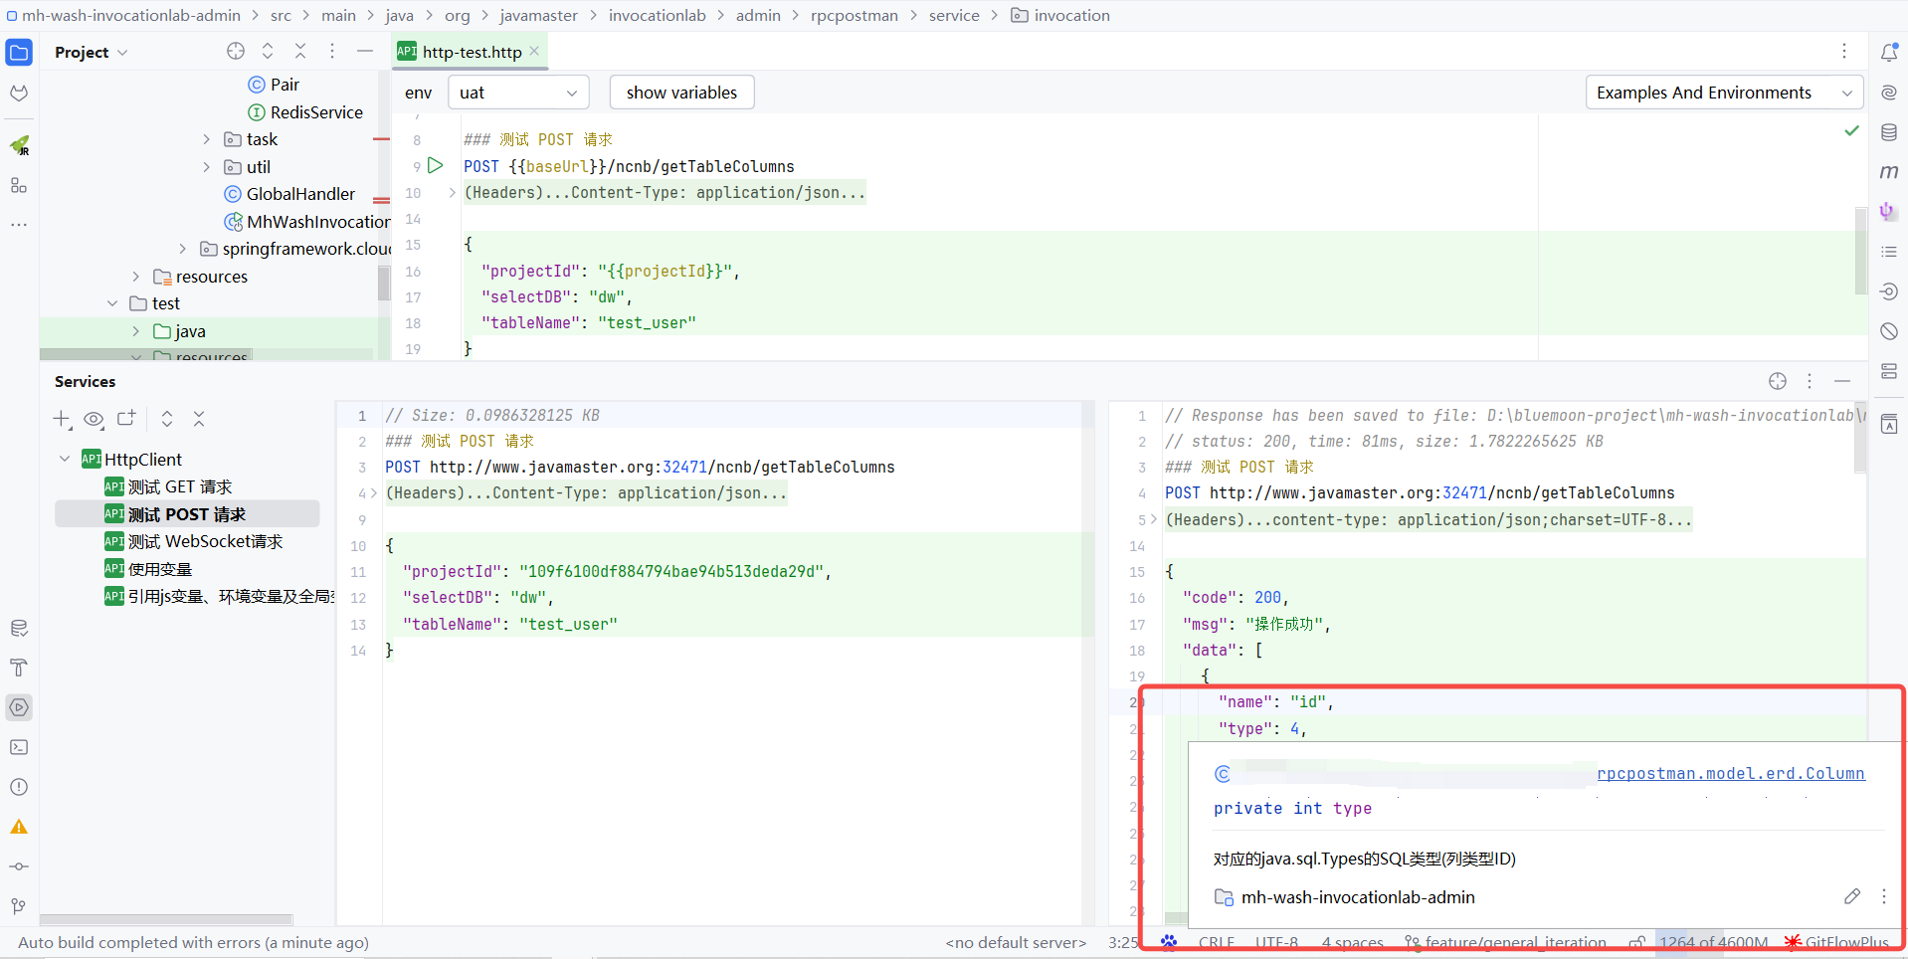The width and height of the screenshot is (1908, 959).
Task: Click the show variables button
Action: pos(681,93)
